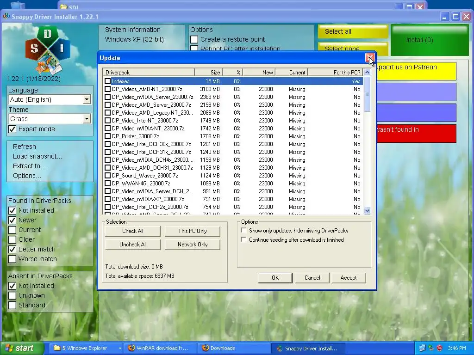
Task: Sort by Size column header
Action: 208,73
